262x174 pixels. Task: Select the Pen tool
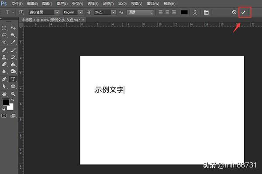4,79
